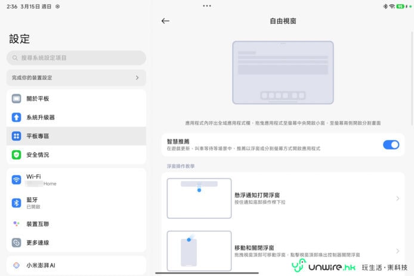Click the 搜尋系統設定項目 search field
Viewport: 414px width, 276px height.
(x=76, y=58)
